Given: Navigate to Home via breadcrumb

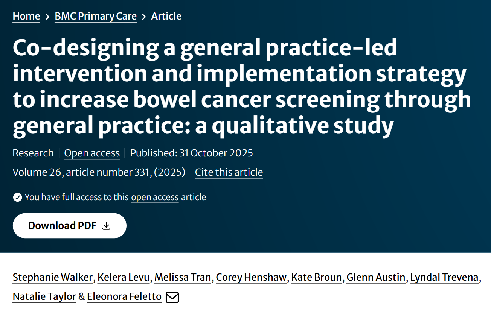Looking at the screenshot, I should click(26, 16).
